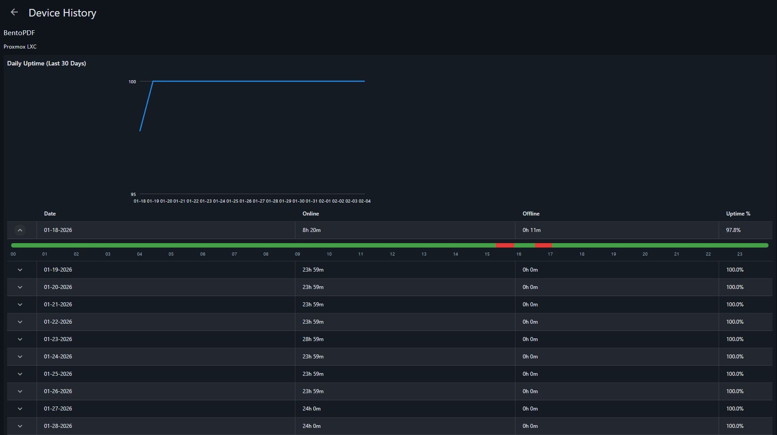Expand the 01-21-2026 row chevron
This screenshot has height=435, width=777.
[x=20, y=305]
